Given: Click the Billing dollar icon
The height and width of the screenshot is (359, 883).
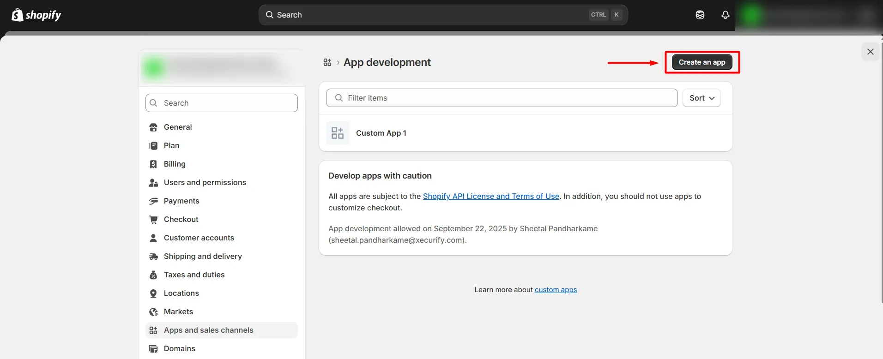Looking at the screenshot, I should point(153,164).
